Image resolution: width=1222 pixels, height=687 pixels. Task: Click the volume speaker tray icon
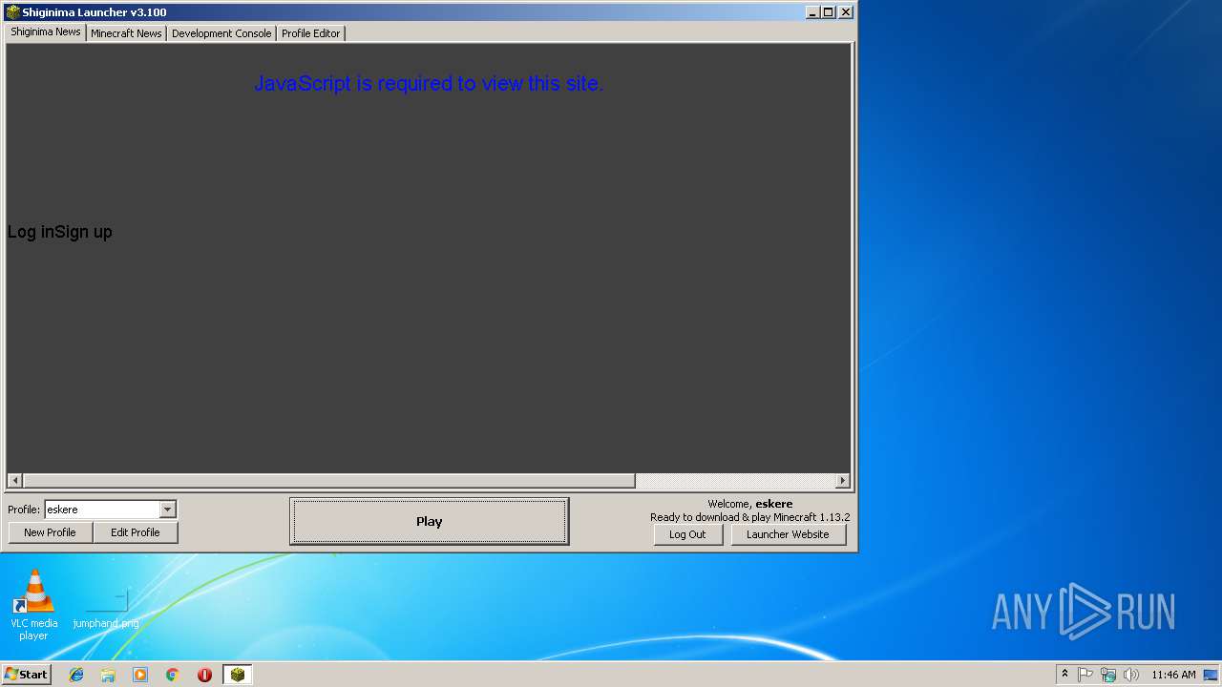coord(1131,675)
